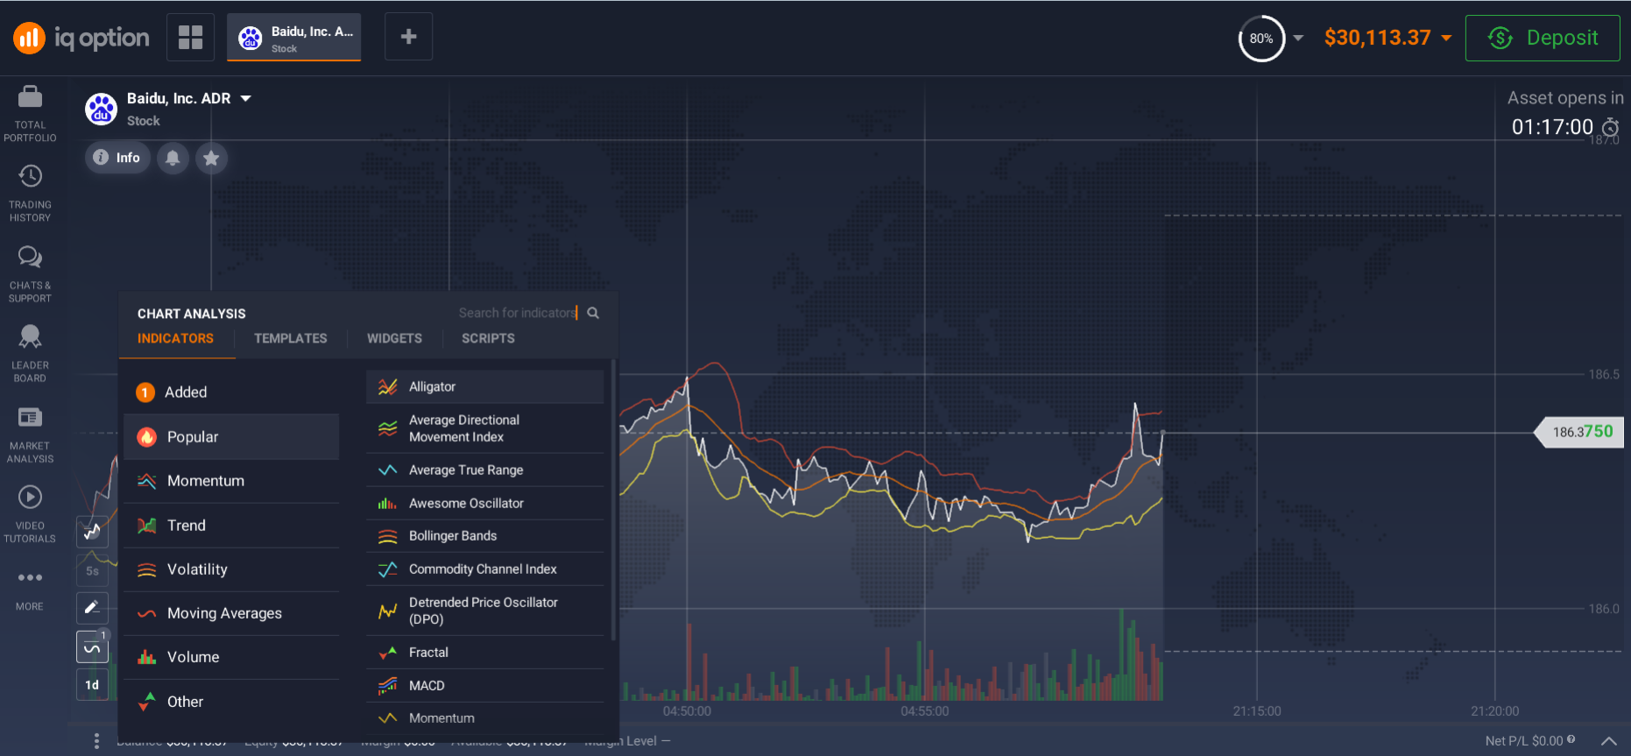Switch to the Widgets tab
Viewport: 1631px width, 756px height.
pyautogui.click(x=394, y=339)
